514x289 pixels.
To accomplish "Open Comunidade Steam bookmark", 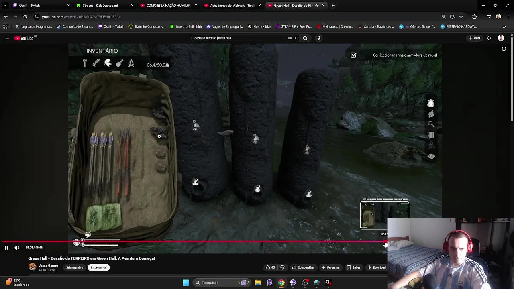I will [75, 27].
